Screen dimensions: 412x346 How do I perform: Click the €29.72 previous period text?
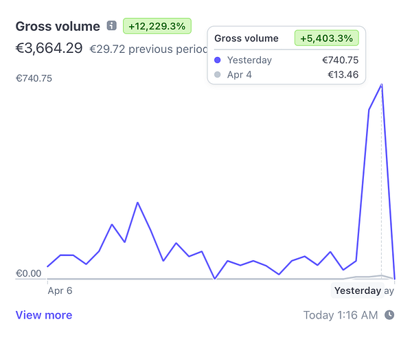pos(148,49)
